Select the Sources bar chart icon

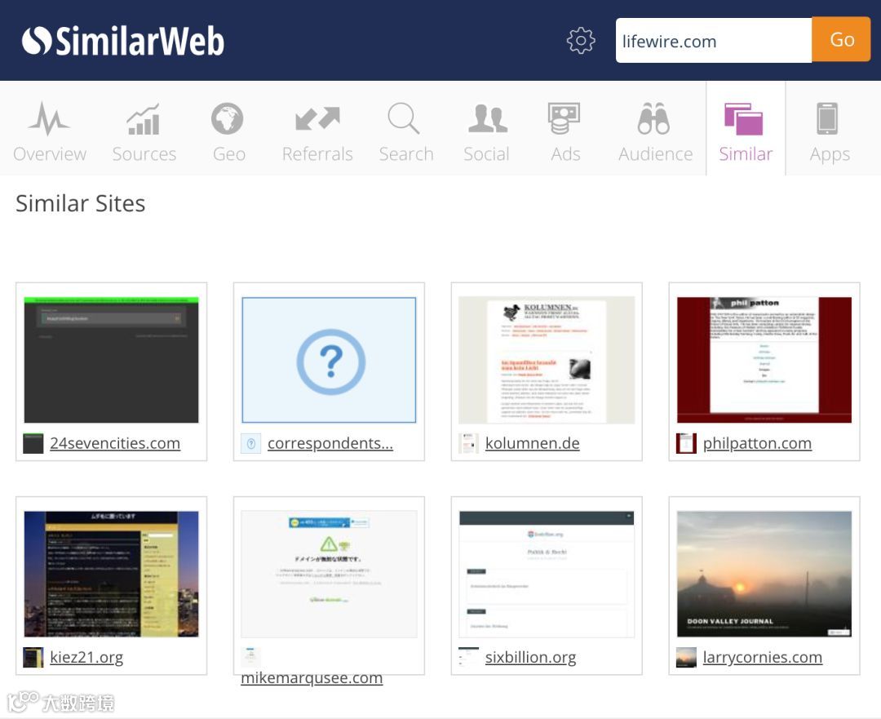(144, 119)
